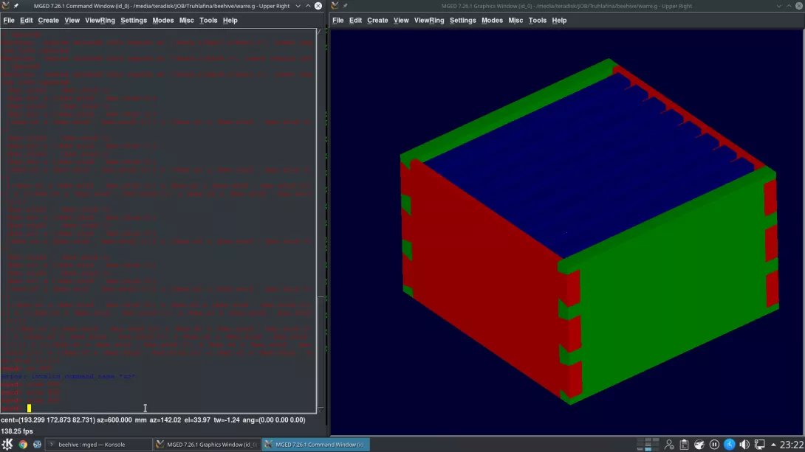Open Tools menu in Command Window

click(208, 21)
